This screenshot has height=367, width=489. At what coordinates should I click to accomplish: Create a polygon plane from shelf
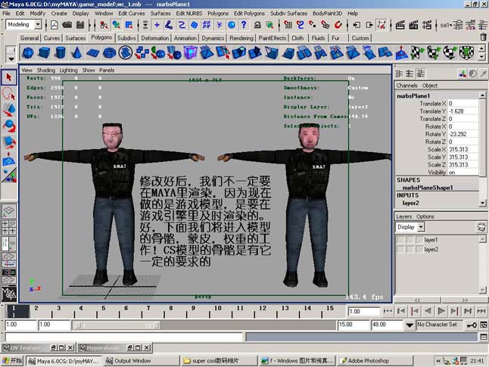click(x=92, y=53)
